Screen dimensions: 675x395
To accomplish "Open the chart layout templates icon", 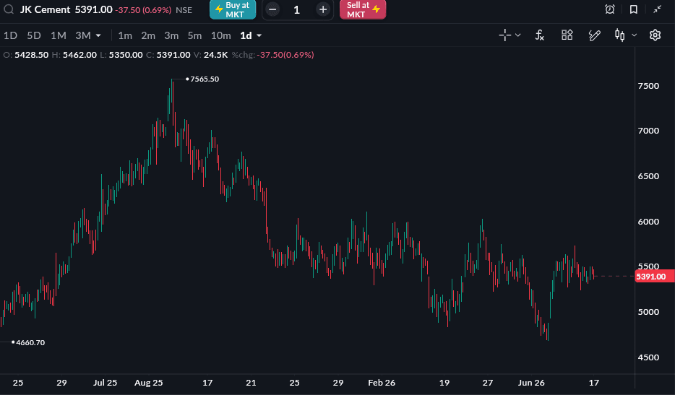I will tap(567, 35).
